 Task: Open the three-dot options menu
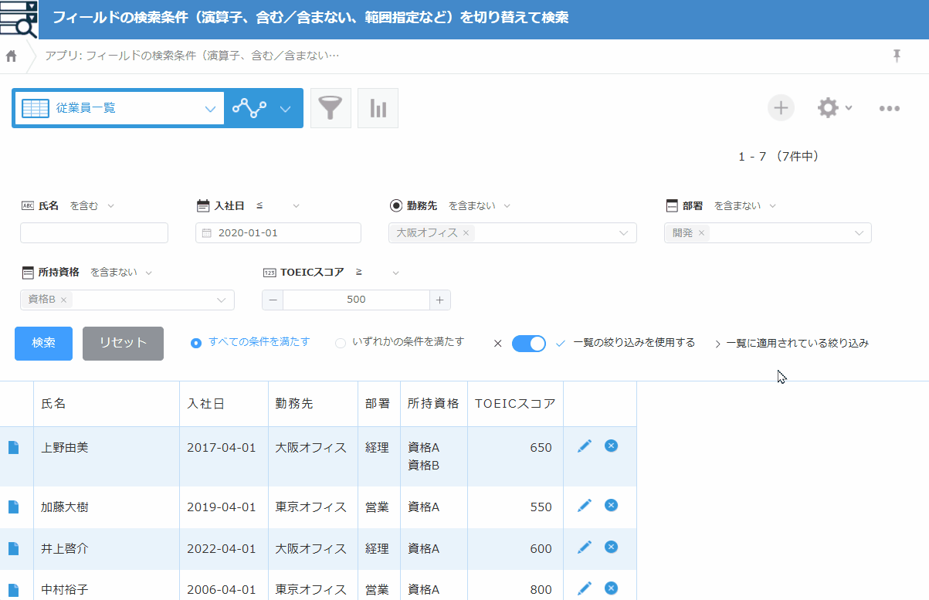pos(890,109)
